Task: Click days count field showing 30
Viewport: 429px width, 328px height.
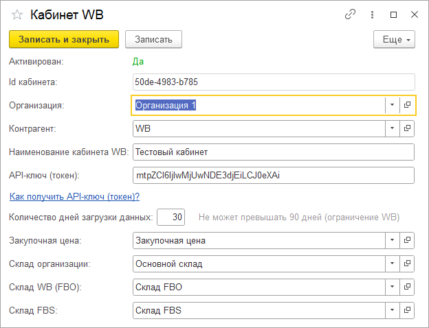Action: [x=170, y=217]
